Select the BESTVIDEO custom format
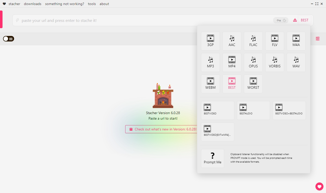The width and height of the screenshot is (326, 193). (218, 110)
